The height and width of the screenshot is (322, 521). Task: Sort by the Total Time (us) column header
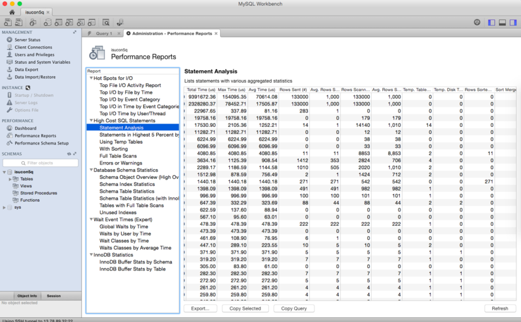[x=201, y=90]
